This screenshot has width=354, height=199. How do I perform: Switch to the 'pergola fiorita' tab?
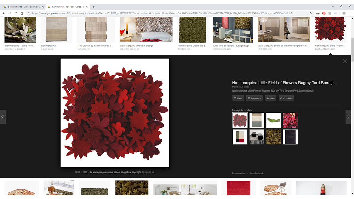[x=24, y=7]
